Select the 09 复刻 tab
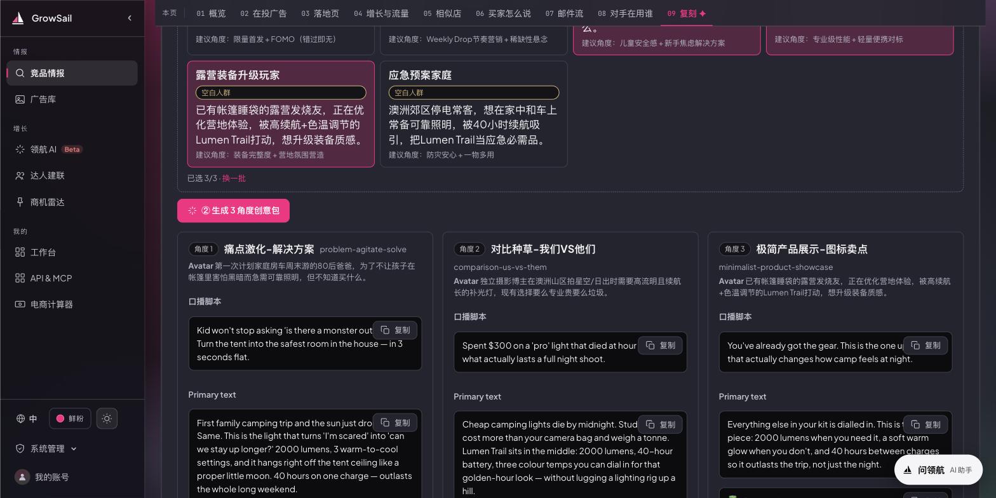Viewport: 996px width, 498px height. [687, 13]
